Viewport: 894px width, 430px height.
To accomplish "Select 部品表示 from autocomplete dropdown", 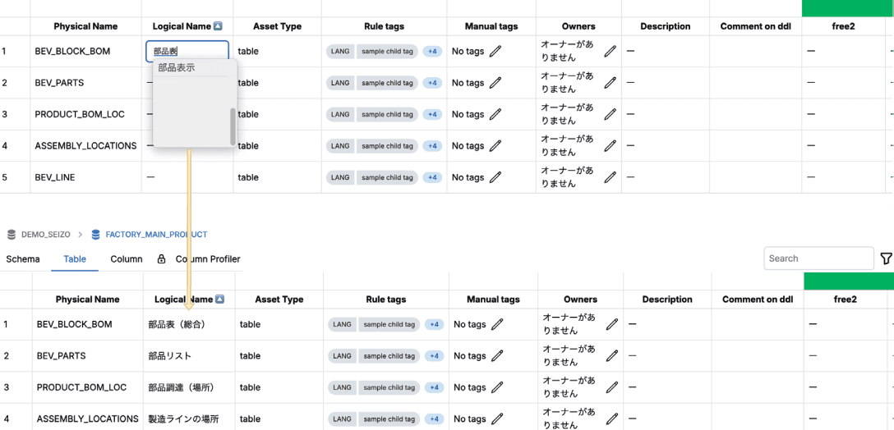I will pyautogui.click(x=177, y=68).
